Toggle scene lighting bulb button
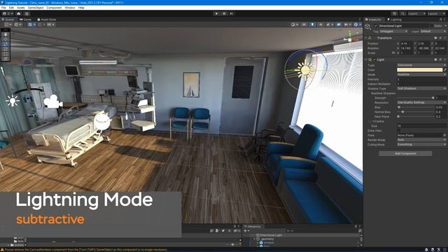This screenshot has width=448, height=252. click(312, 24)
